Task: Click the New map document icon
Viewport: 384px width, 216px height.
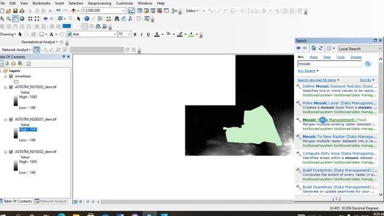Action: 2,11
